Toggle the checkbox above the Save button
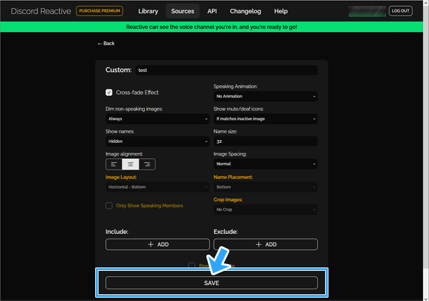 [x=192, y=265]
